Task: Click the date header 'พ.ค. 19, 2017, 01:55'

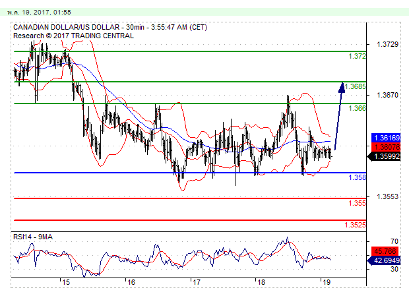Action: (39, 13)
